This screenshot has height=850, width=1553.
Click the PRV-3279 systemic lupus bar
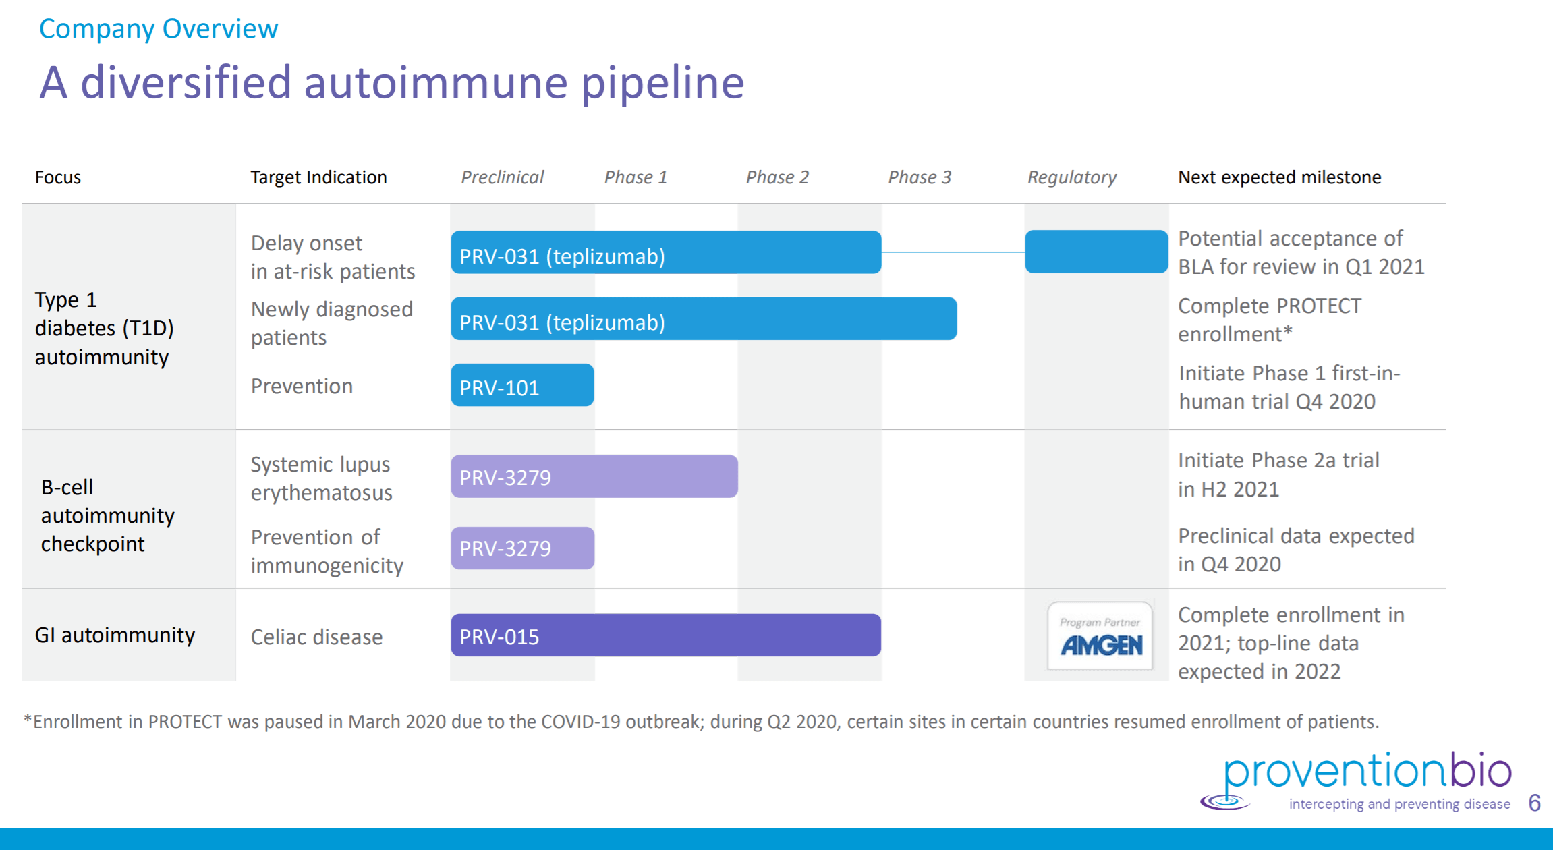[594, 476]
